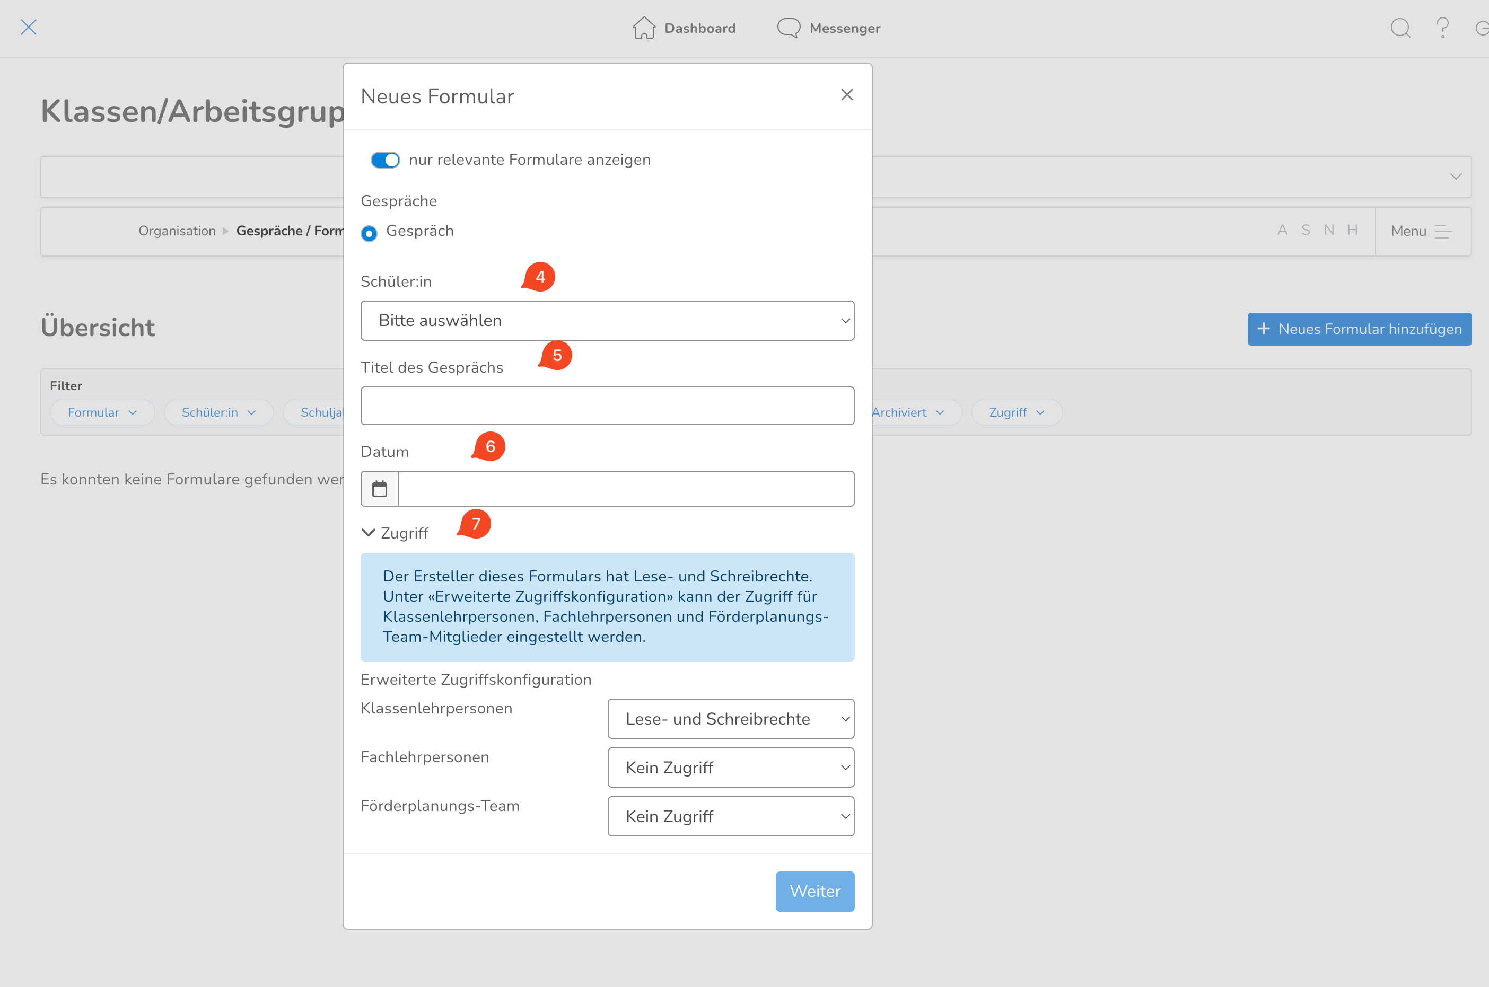
Task: Open the Schüler:in 'Bitte auswählen' dropdown
Action: 607,320
